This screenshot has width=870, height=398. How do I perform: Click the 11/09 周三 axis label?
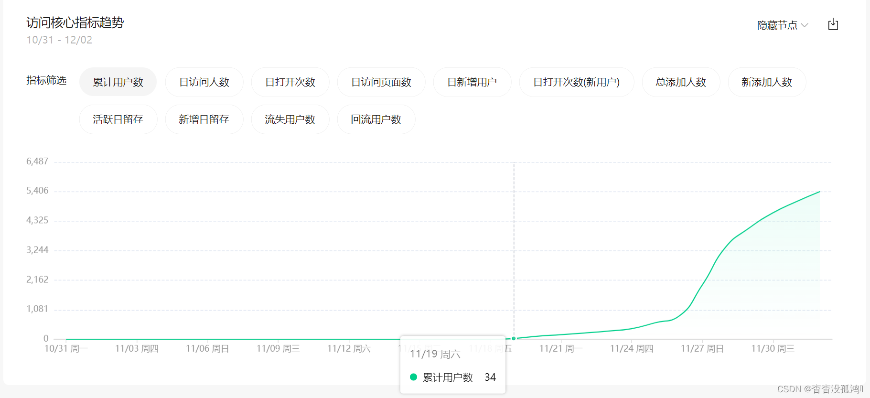(278, 349)
